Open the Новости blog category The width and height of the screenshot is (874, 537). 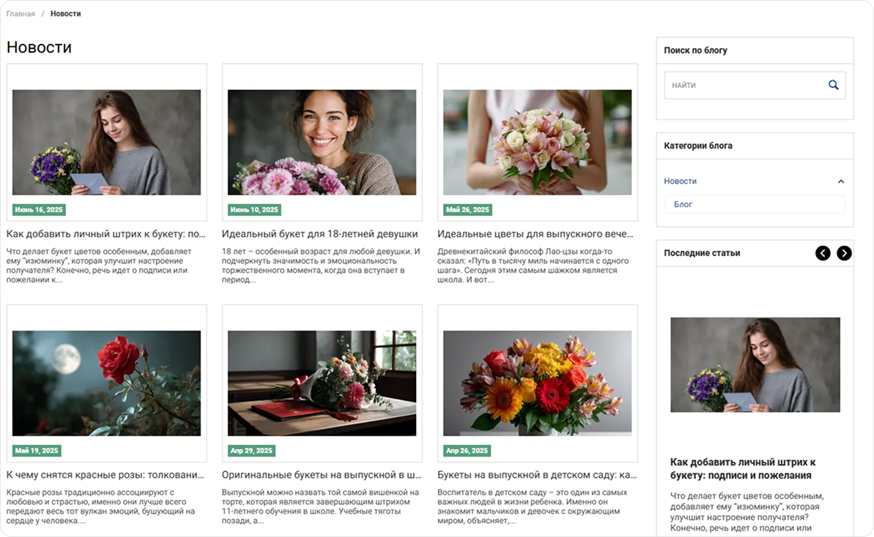680,181
